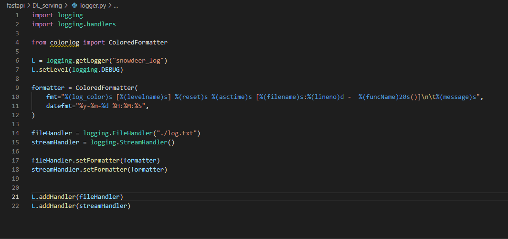Click line number 22 in the gutter
This screenshot has width=508, height=239.
[15, 206]
